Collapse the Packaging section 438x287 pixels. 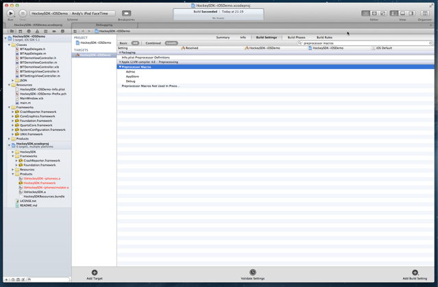coord(120,53)
